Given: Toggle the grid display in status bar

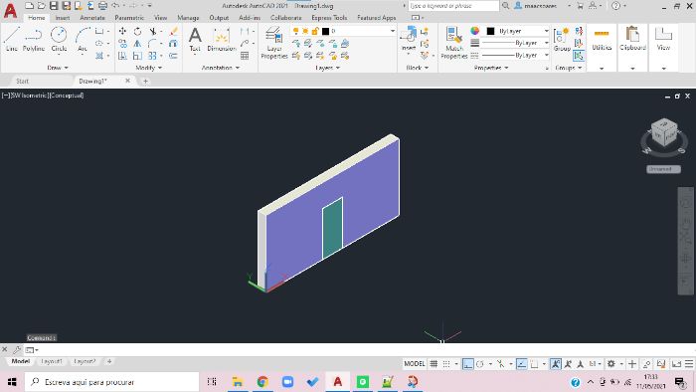Looking at the screenshot, I should click(x=434, y=364).
